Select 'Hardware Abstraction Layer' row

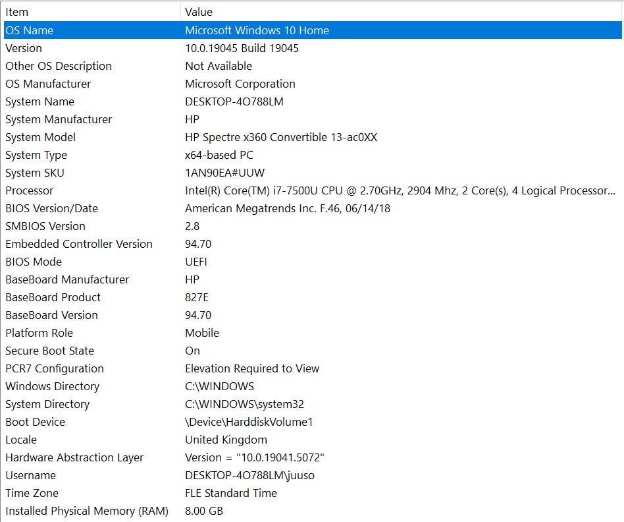[74, 457]
